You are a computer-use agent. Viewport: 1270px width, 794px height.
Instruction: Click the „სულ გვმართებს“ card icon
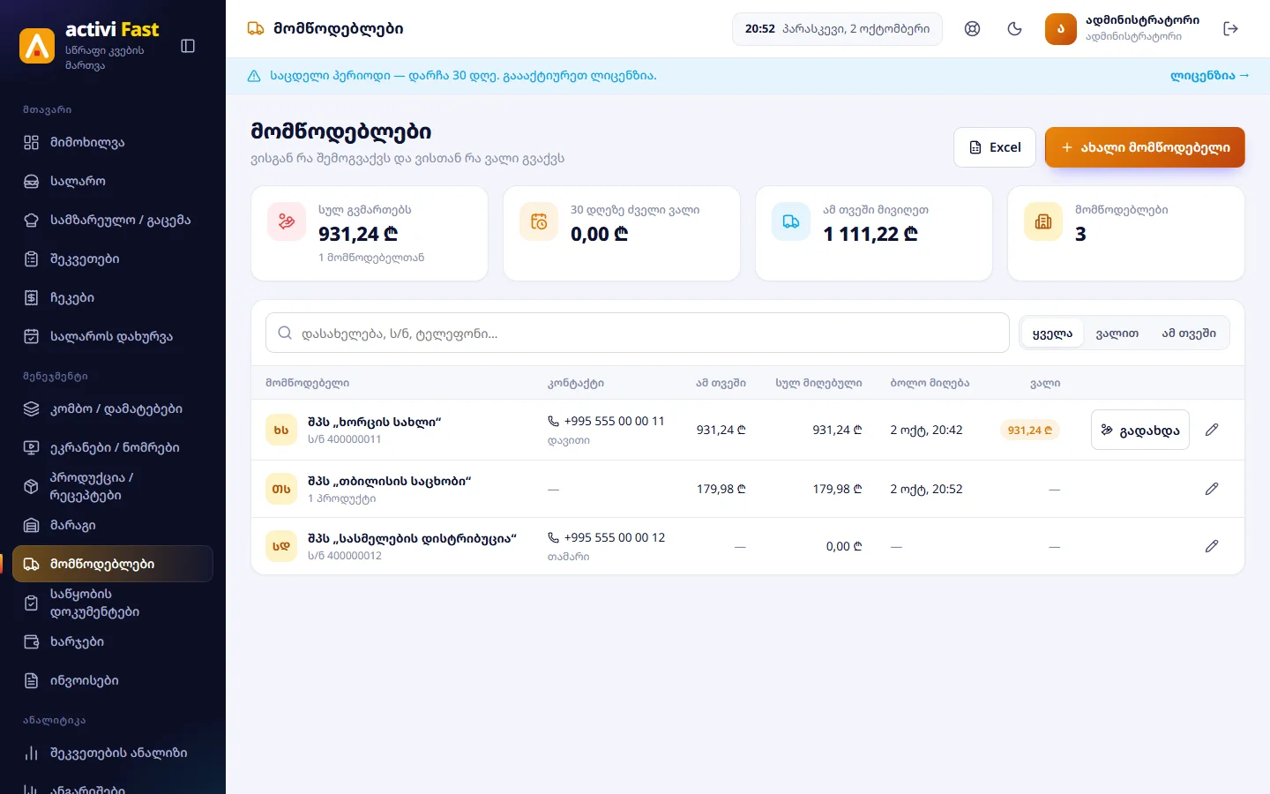click(287, 221)
